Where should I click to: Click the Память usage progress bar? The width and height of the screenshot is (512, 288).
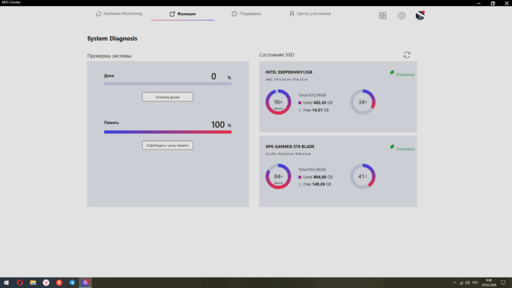167,132
